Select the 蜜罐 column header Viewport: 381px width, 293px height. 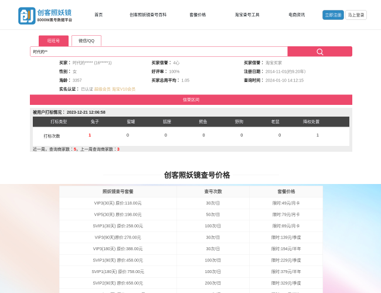tap(131, 121)
